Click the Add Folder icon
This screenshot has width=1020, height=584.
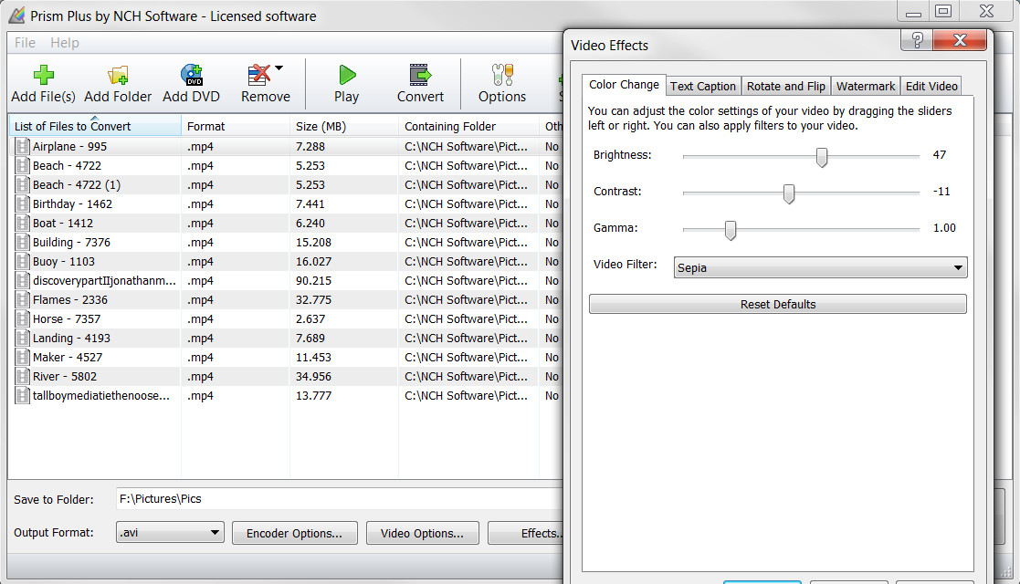pyautogui.click(x=118, y=73)
